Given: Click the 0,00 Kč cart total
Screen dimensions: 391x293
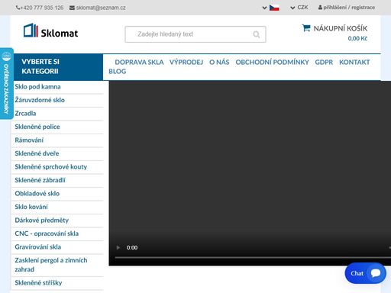Looking at the screenshot, I should 357,38.
